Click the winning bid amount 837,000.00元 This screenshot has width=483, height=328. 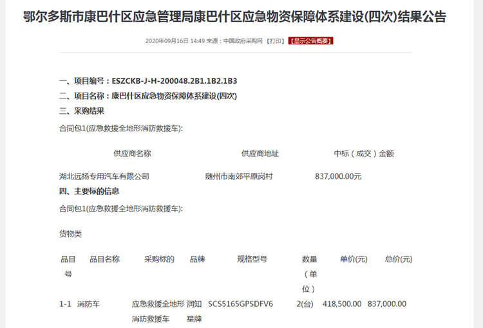click(x=338, y=176)
